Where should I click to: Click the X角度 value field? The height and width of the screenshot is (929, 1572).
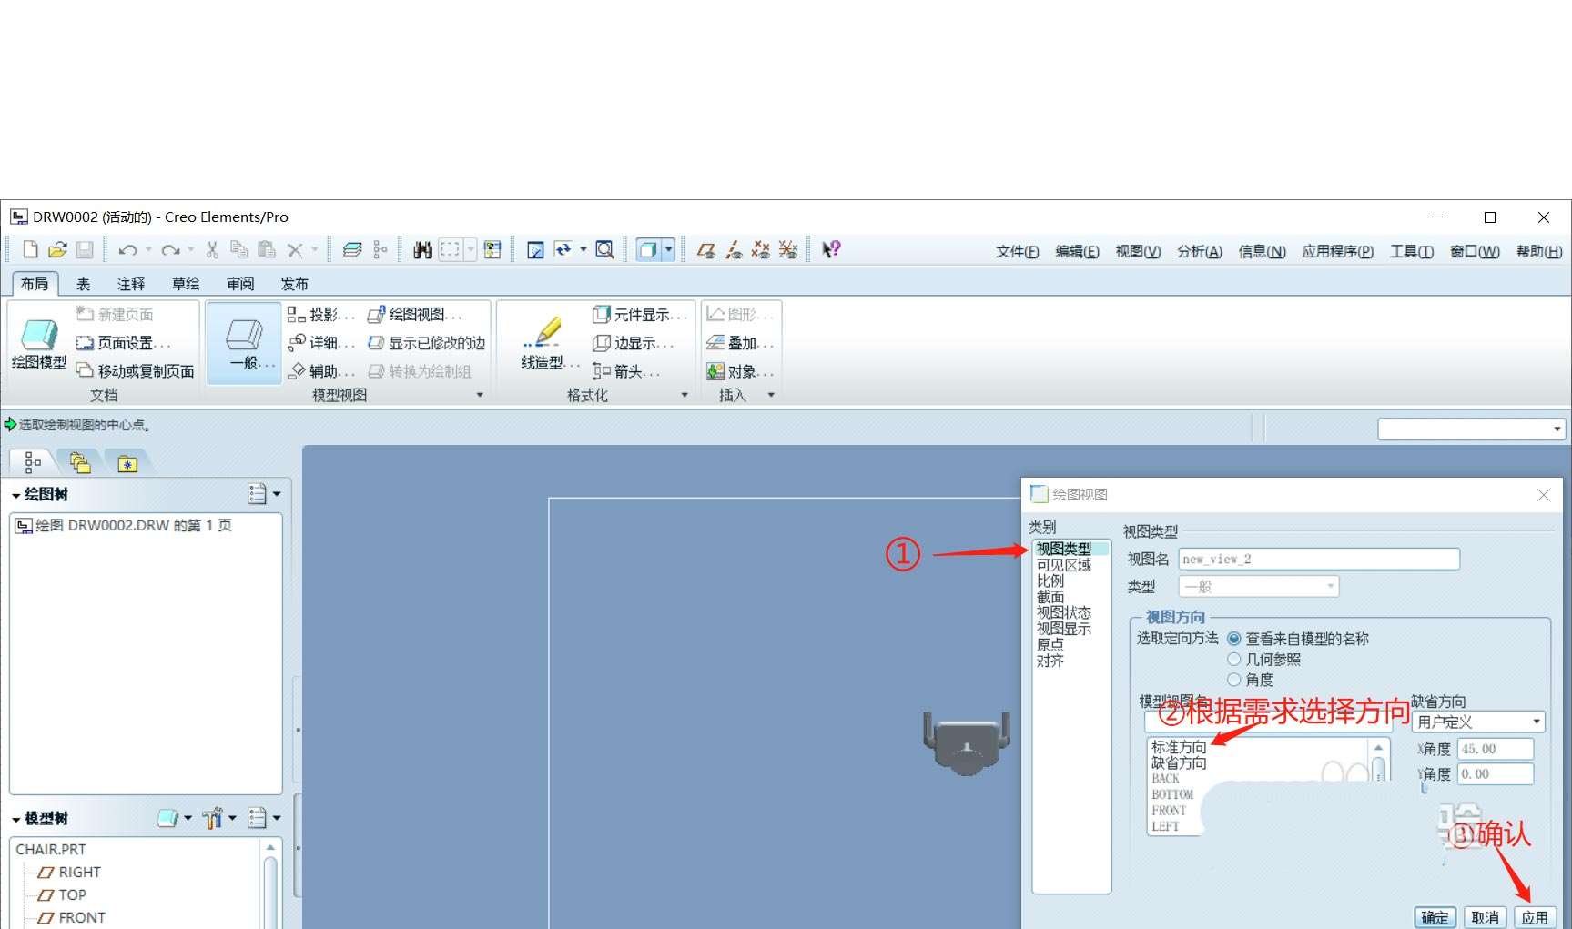pyautogui.click(x=1496, y=749)
